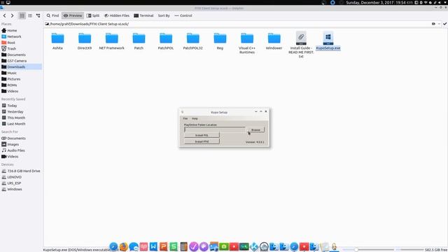448x252 pixels.
Task: Select the Reg folder
Action: (x=220, y=41)
